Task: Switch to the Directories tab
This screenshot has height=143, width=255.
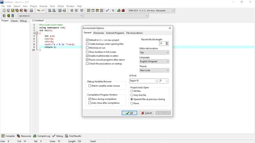Action: tap(98, 33)
